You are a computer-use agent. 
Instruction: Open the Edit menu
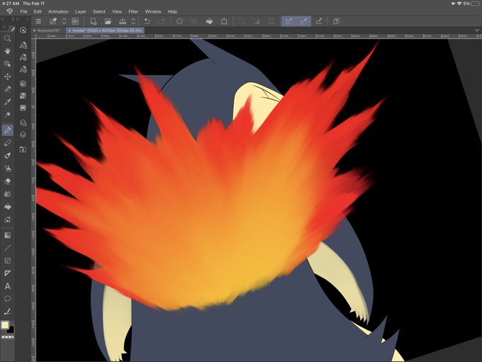38,11
